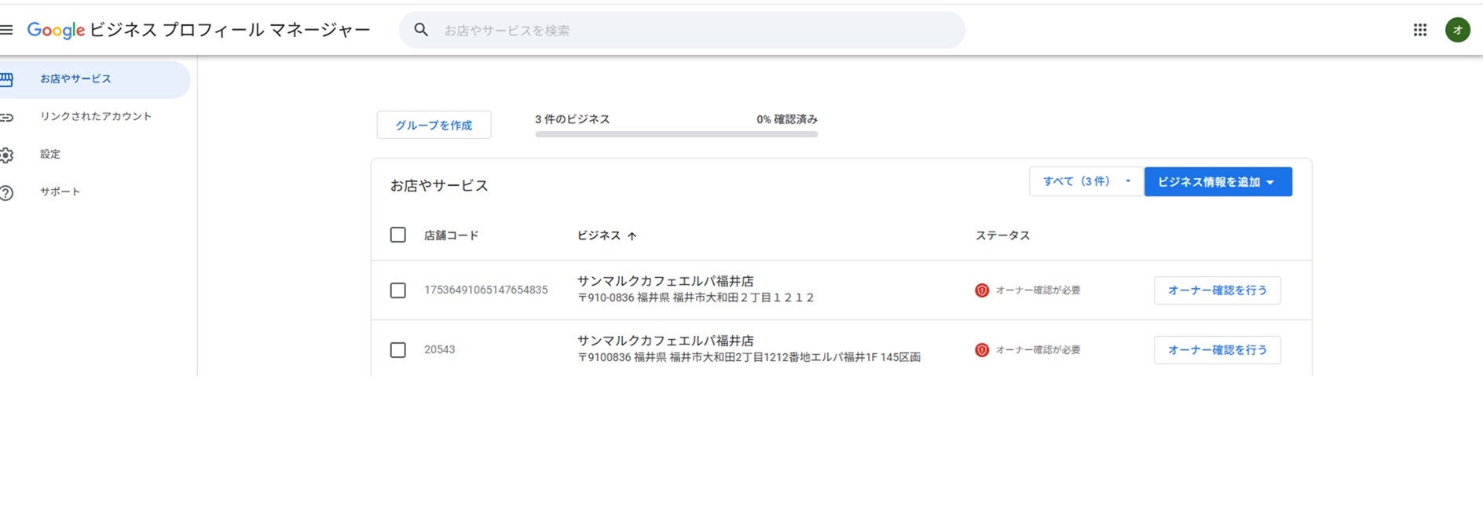The height and width of the screenshot is (522, 1483).
Task: Check the box for store code 17536491065147654835
Action: point(398,290)
